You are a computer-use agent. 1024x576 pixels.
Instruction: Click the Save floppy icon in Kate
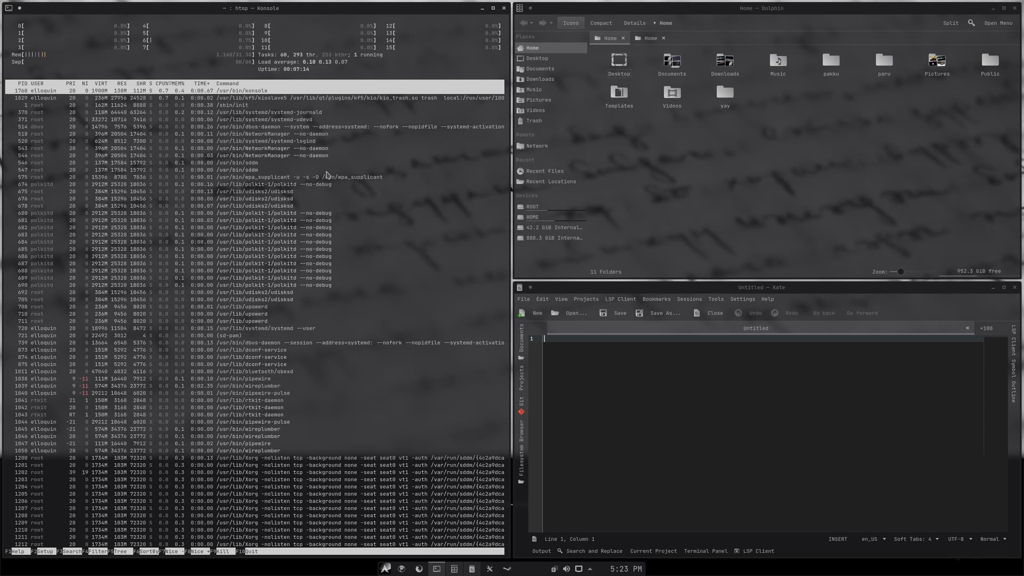603,313
